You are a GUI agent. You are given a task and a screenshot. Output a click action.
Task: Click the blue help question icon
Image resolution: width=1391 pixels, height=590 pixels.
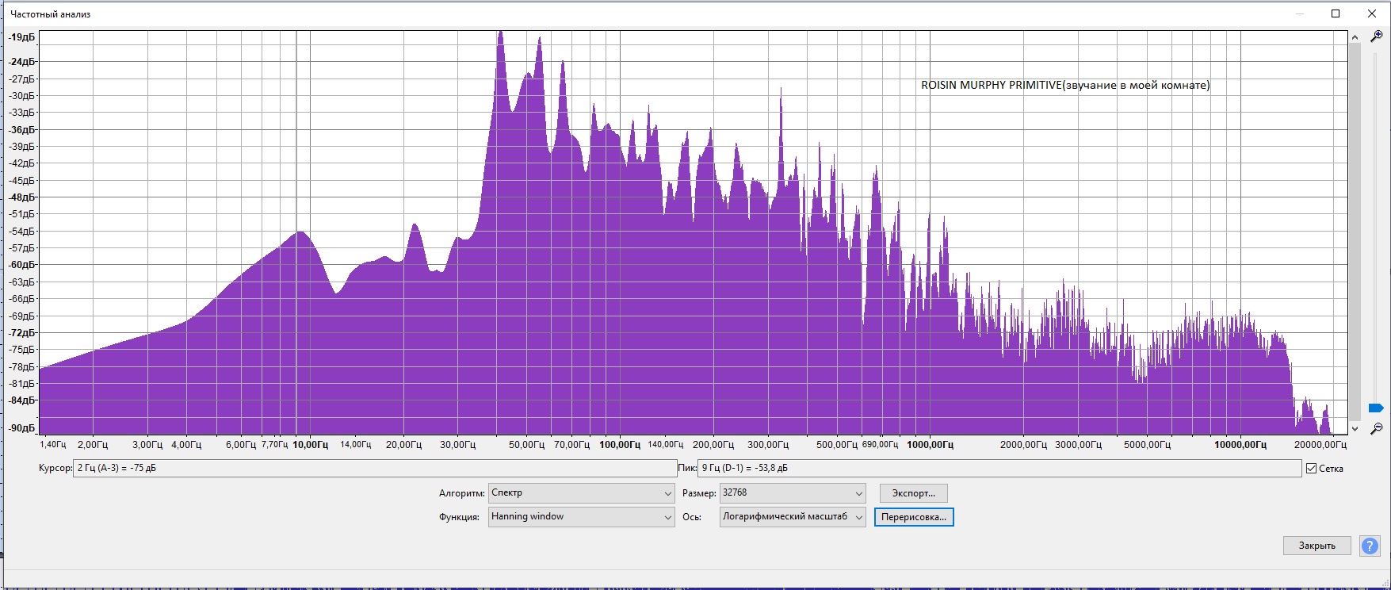[x=1369, y=546]
